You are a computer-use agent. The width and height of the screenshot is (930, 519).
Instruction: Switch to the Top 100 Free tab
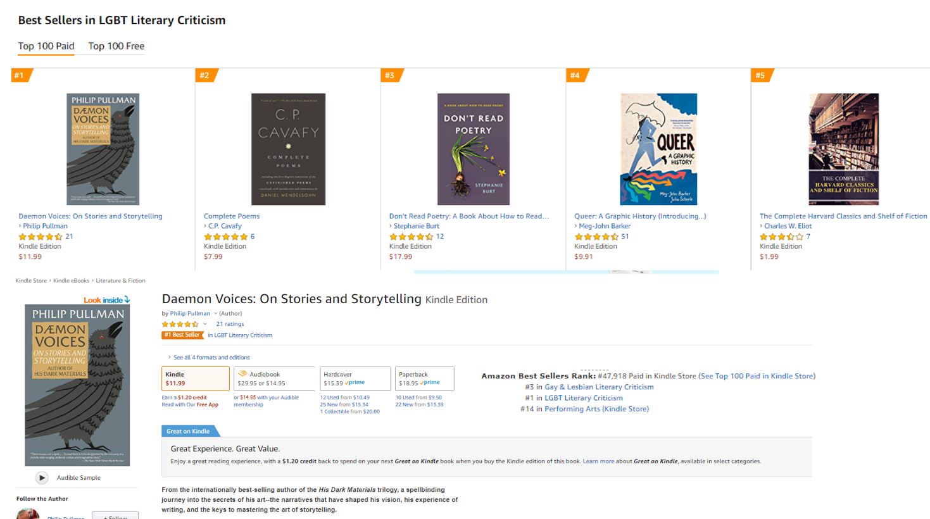(x=116, y=46)
